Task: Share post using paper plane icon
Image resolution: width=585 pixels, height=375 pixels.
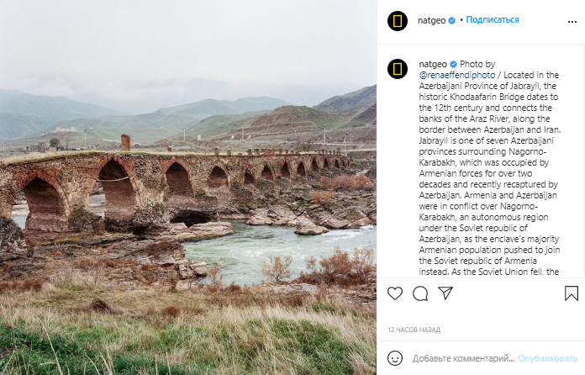Action: pos(445,293)
